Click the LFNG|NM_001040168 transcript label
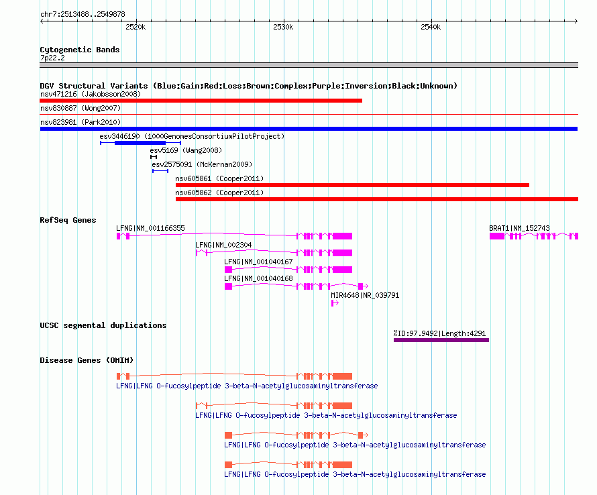 pyautogui.click(x=258, y=278)
